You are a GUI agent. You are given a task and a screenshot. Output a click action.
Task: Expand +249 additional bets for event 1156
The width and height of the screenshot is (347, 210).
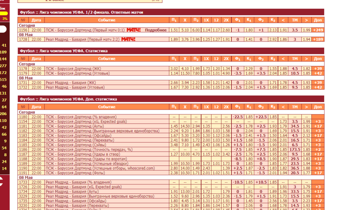coord(318,30)
